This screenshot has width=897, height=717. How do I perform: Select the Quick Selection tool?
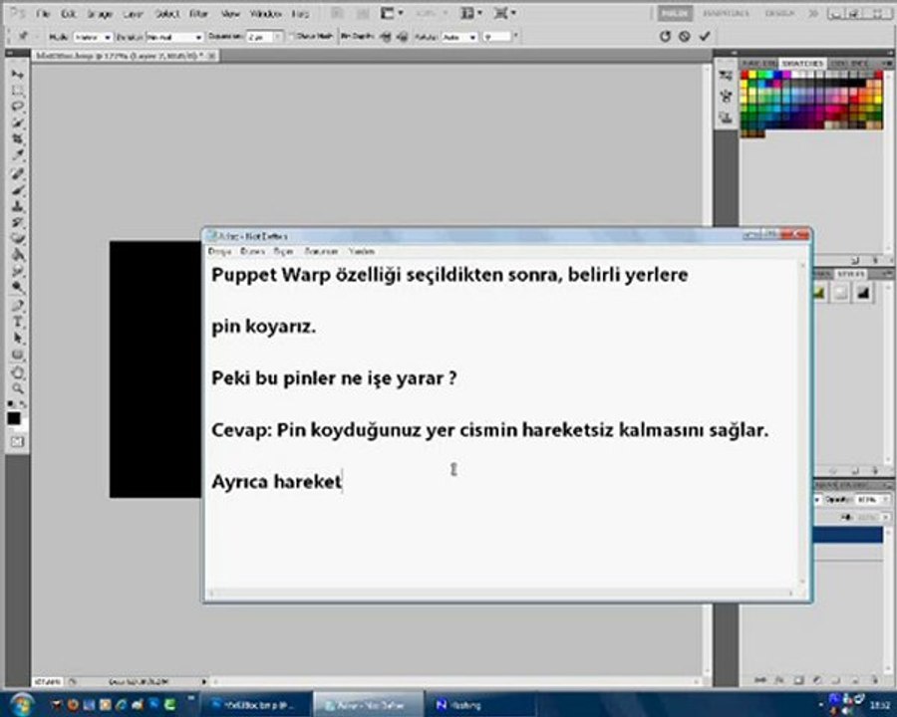click(x=17, y=122)
